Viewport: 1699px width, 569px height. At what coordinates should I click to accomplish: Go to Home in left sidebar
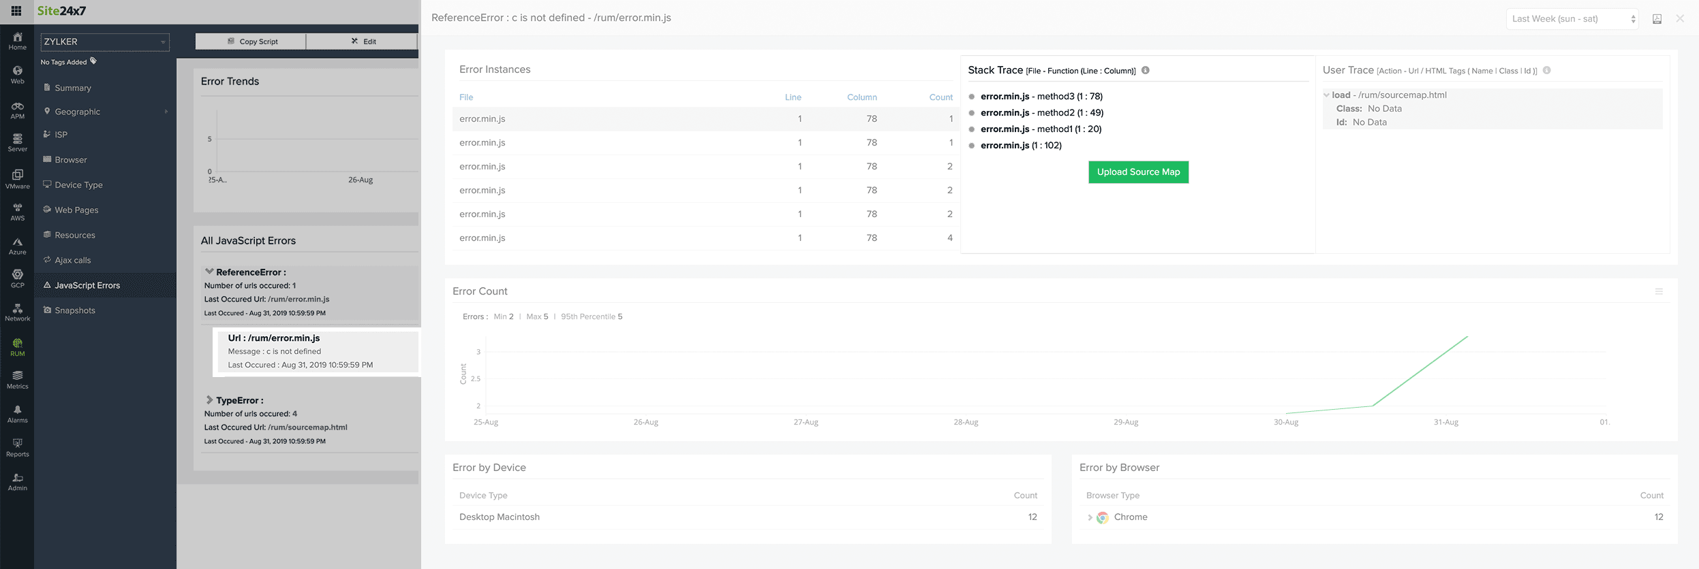click(x=18, y=41)
